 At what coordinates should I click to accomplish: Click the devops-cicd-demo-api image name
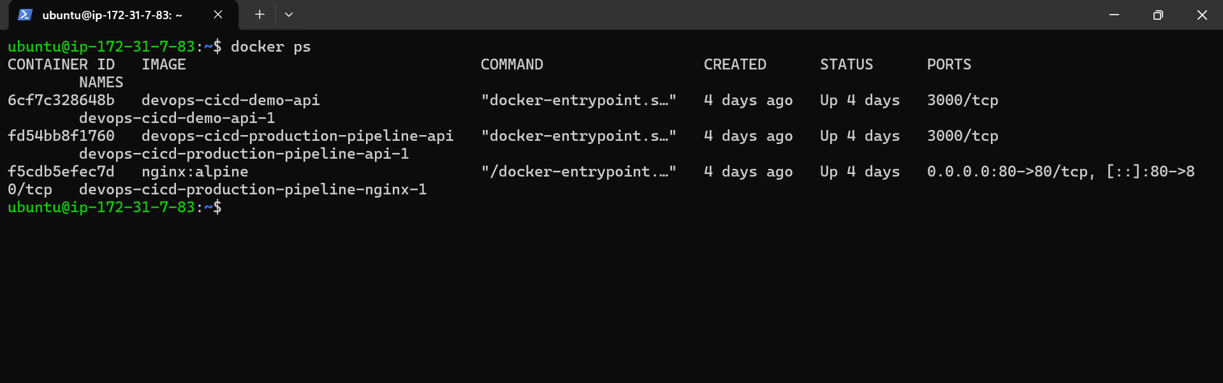click(231, 100)
